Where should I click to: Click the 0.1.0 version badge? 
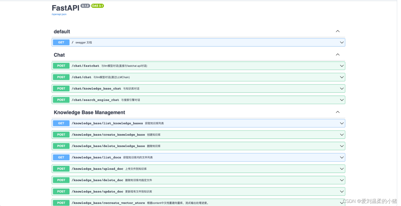click(x=85, y=6)
